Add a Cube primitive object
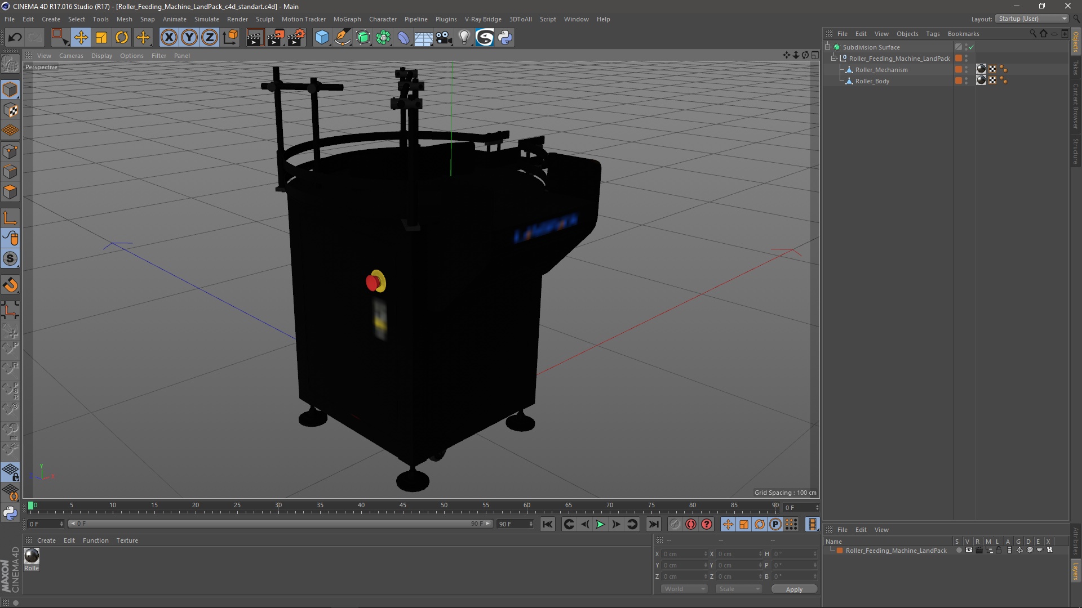 322,38
